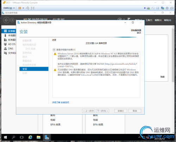Click the VMRC full screen icon
This screenshot has width=176, height=142.
point(32,8)
